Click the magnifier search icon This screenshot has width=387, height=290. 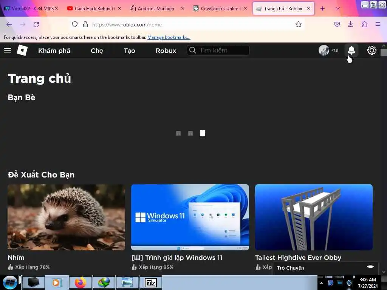point(192,50)
